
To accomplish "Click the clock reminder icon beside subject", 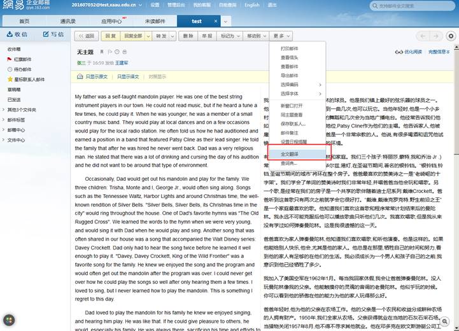I will click(117, 52).
